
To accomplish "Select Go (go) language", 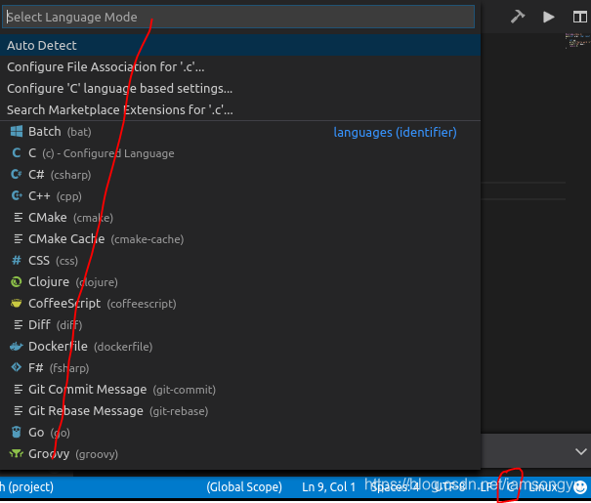I will [x=240, y=433].
